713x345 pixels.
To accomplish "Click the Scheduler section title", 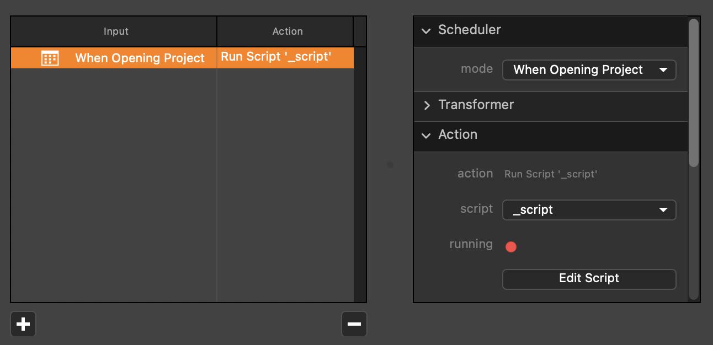I will pyautogui.click(x=469, y=30).
